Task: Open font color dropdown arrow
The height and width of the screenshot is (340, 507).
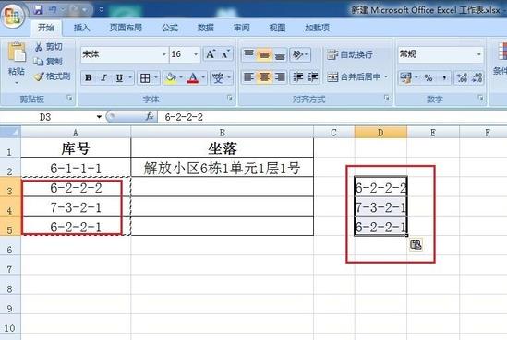Action: [x=203, y=77]
